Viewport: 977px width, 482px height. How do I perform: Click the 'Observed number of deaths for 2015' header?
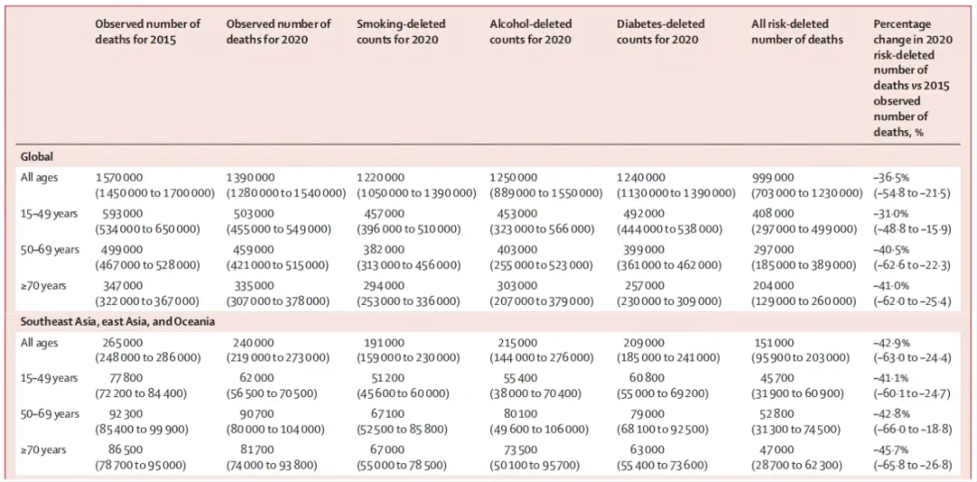(x=147, y=32)
